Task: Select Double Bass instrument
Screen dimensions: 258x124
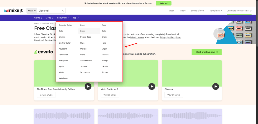Action: [x=86, y=37]
